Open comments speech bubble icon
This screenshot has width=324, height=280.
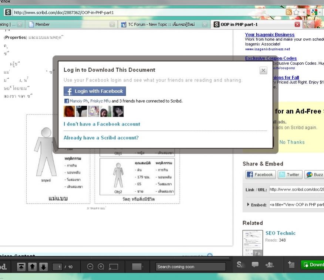(x=255, y=264)
